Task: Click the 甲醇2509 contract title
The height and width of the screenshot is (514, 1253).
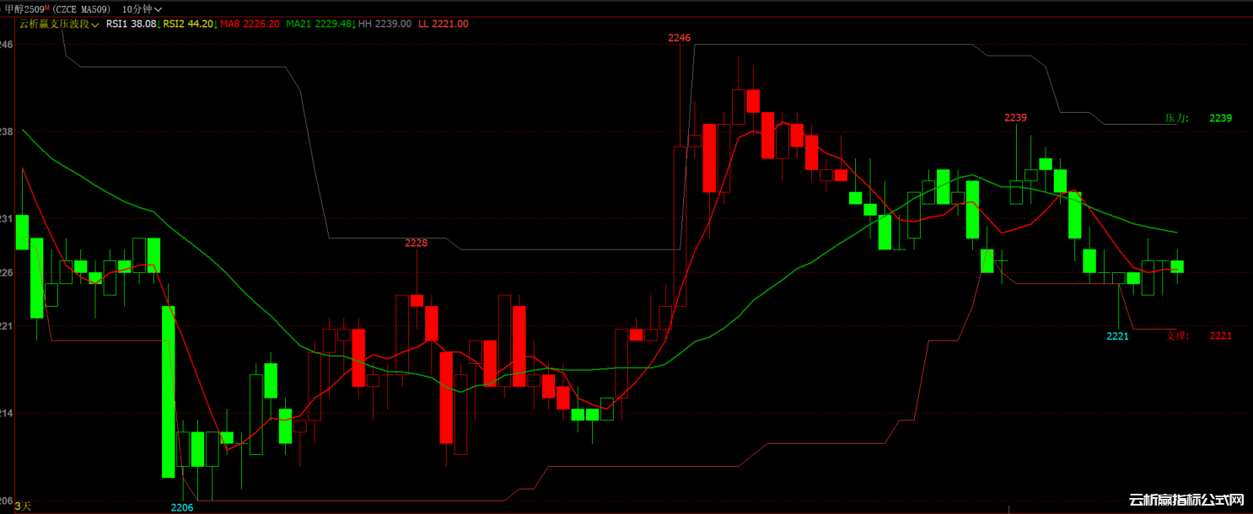Action: 26,8
